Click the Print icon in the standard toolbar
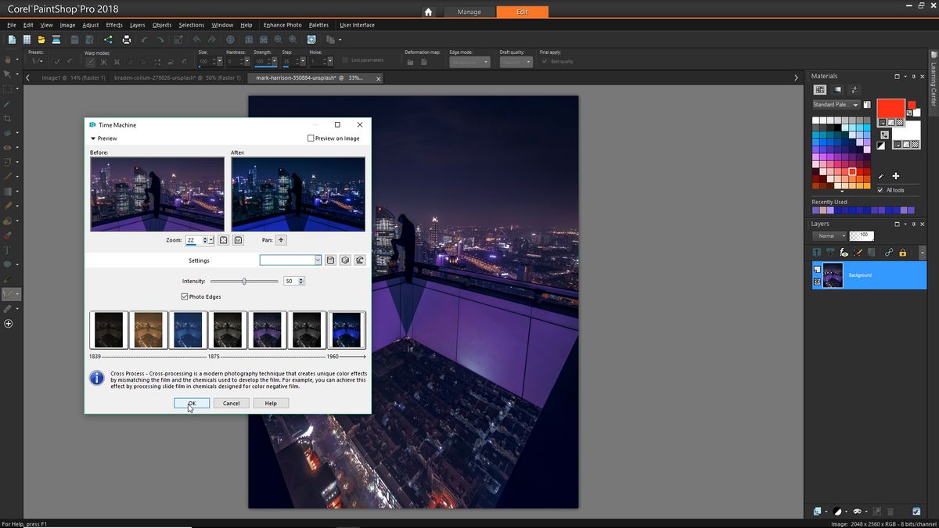 coord(126,38)
